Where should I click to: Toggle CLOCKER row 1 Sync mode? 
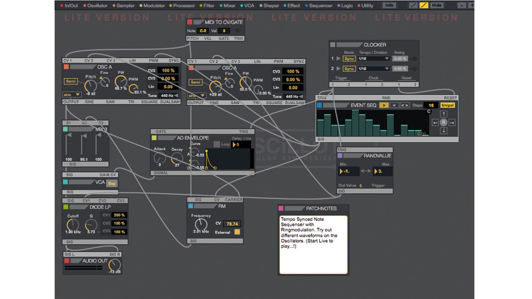click(349, 59)
